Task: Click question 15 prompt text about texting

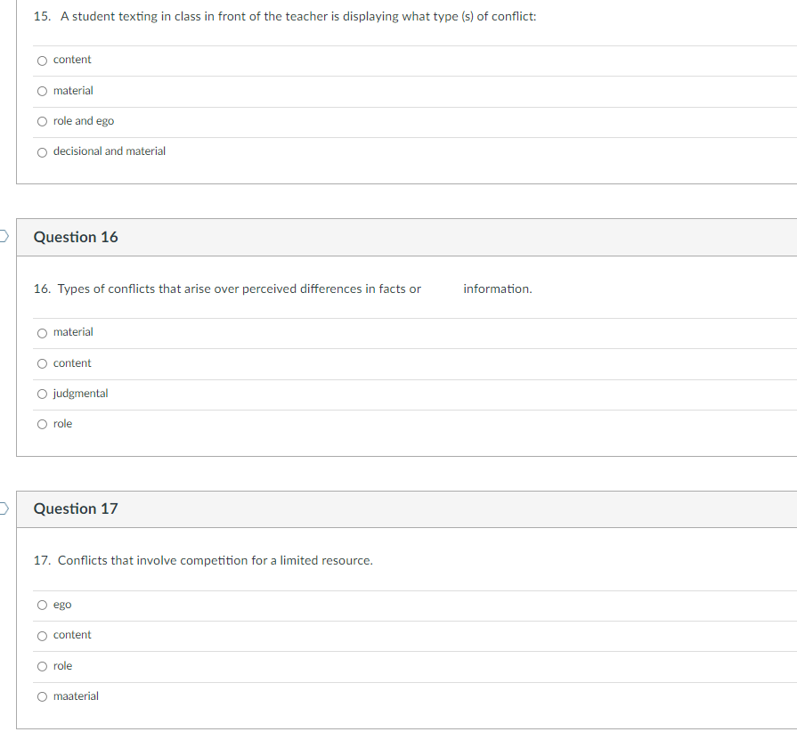Action: [285, 17]
